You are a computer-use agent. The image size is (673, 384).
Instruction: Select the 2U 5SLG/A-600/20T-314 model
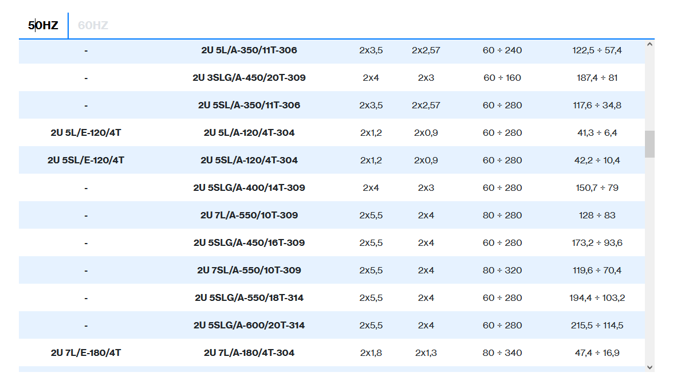[249, 325]
